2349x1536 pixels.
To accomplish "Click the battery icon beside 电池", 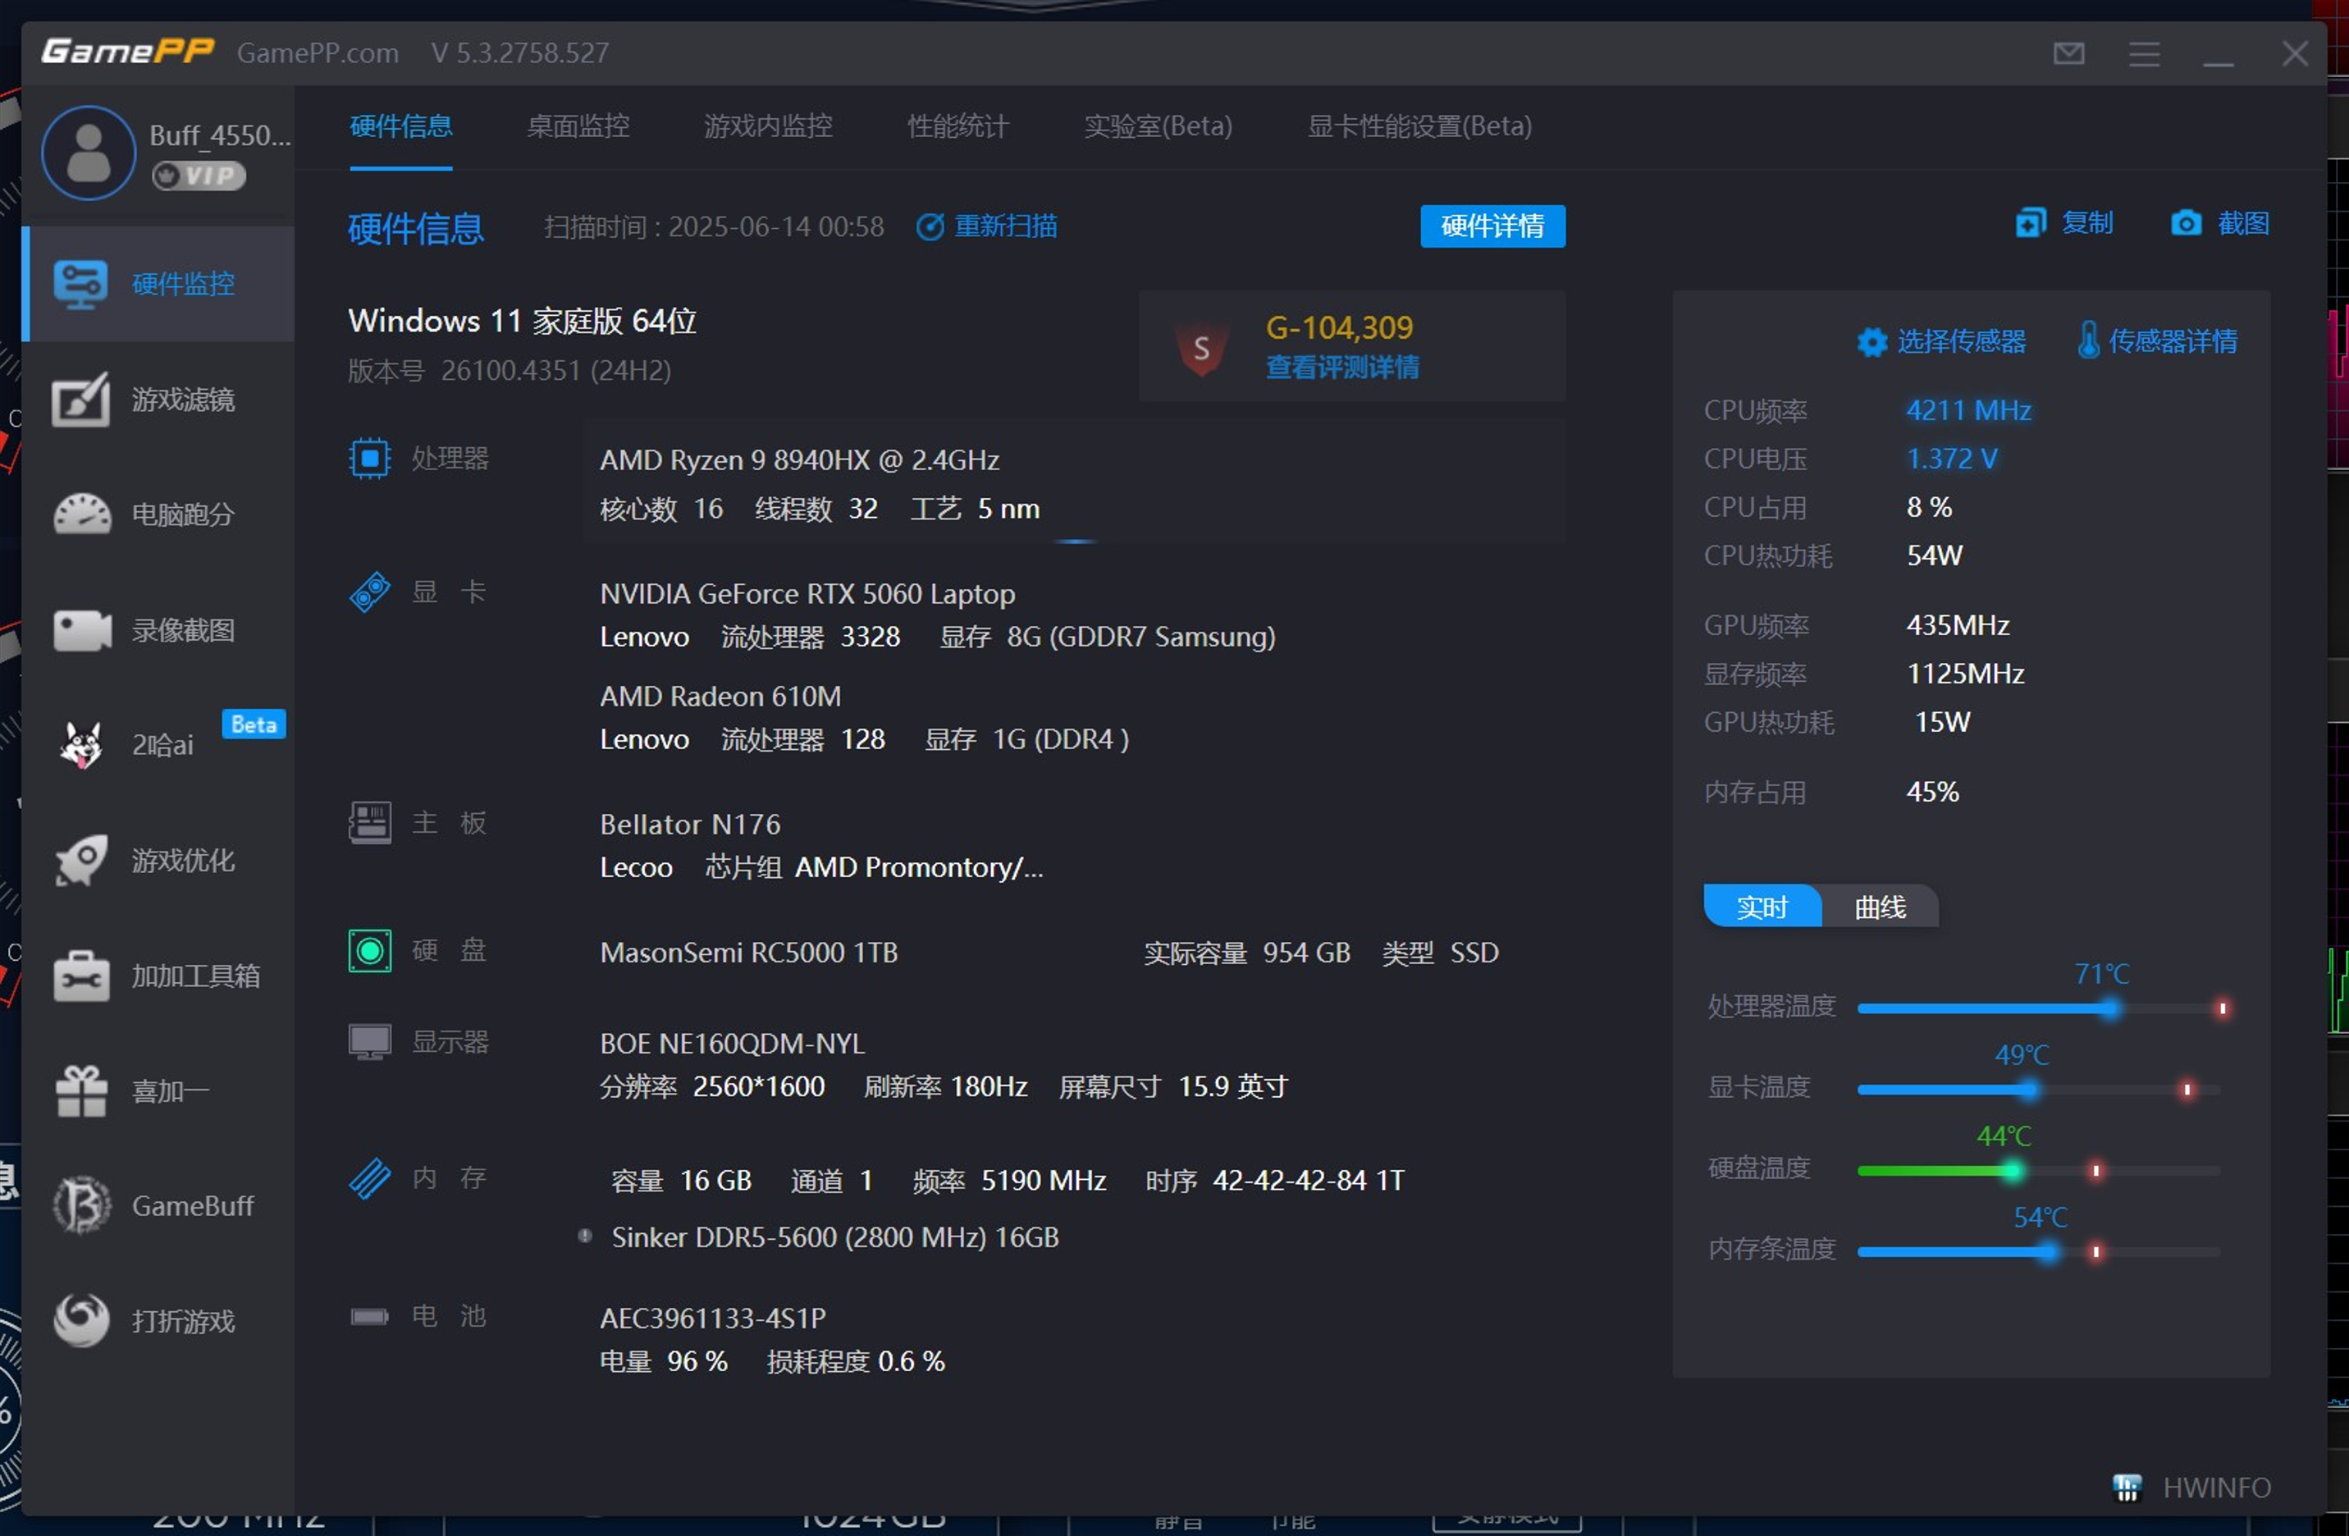I will click(x=370, y=1317).
